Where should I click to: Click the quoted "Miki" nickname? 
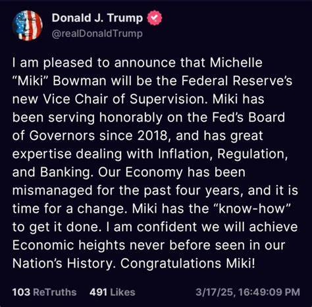[30, 81]
